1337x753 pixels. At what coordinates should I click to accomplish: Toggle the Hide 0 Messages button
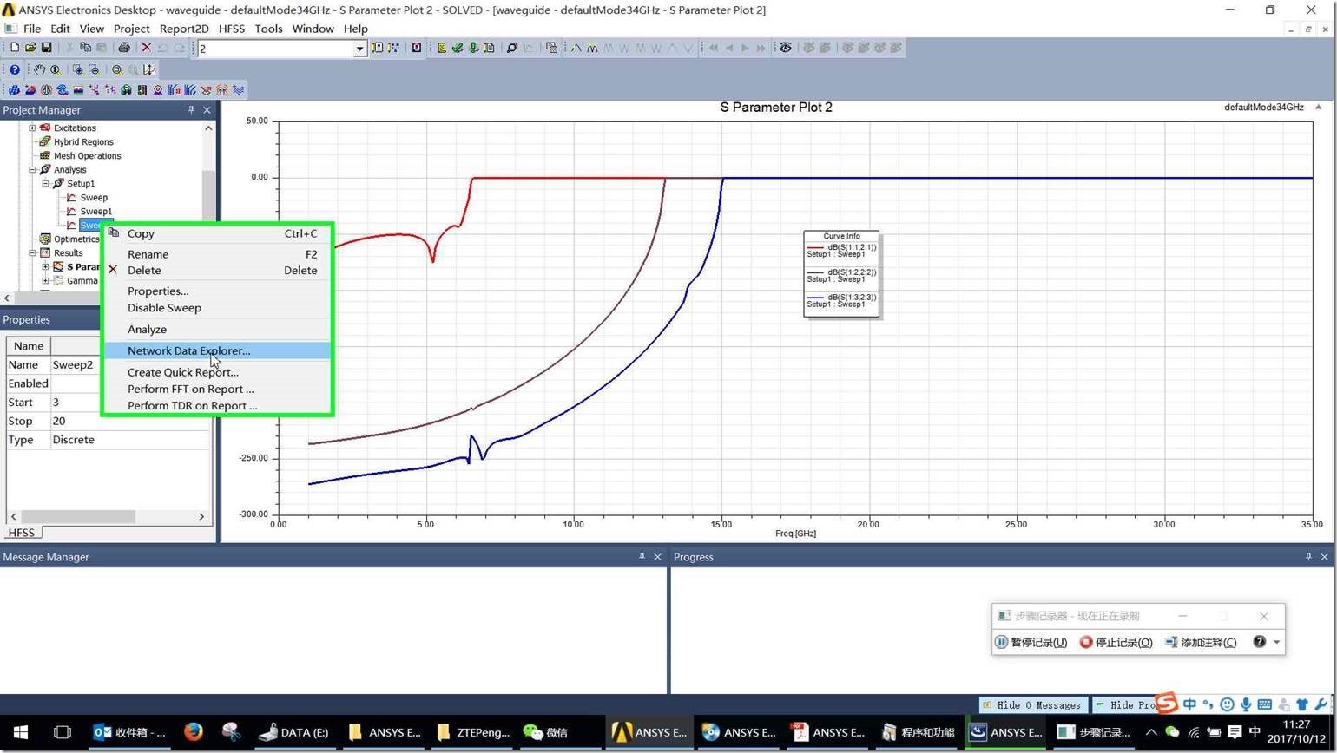[x=1031, y=704]
